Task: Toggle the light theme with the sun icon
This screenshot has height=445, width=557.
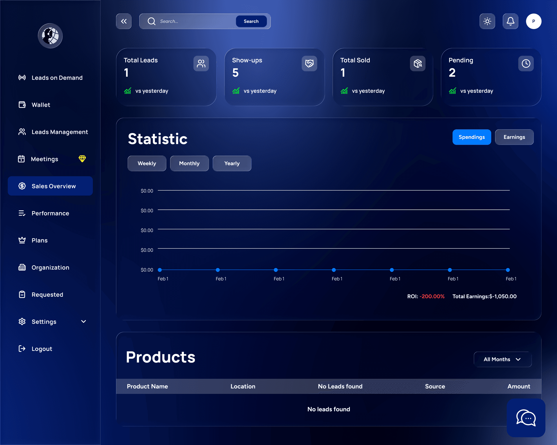Action: pos(487,21)
